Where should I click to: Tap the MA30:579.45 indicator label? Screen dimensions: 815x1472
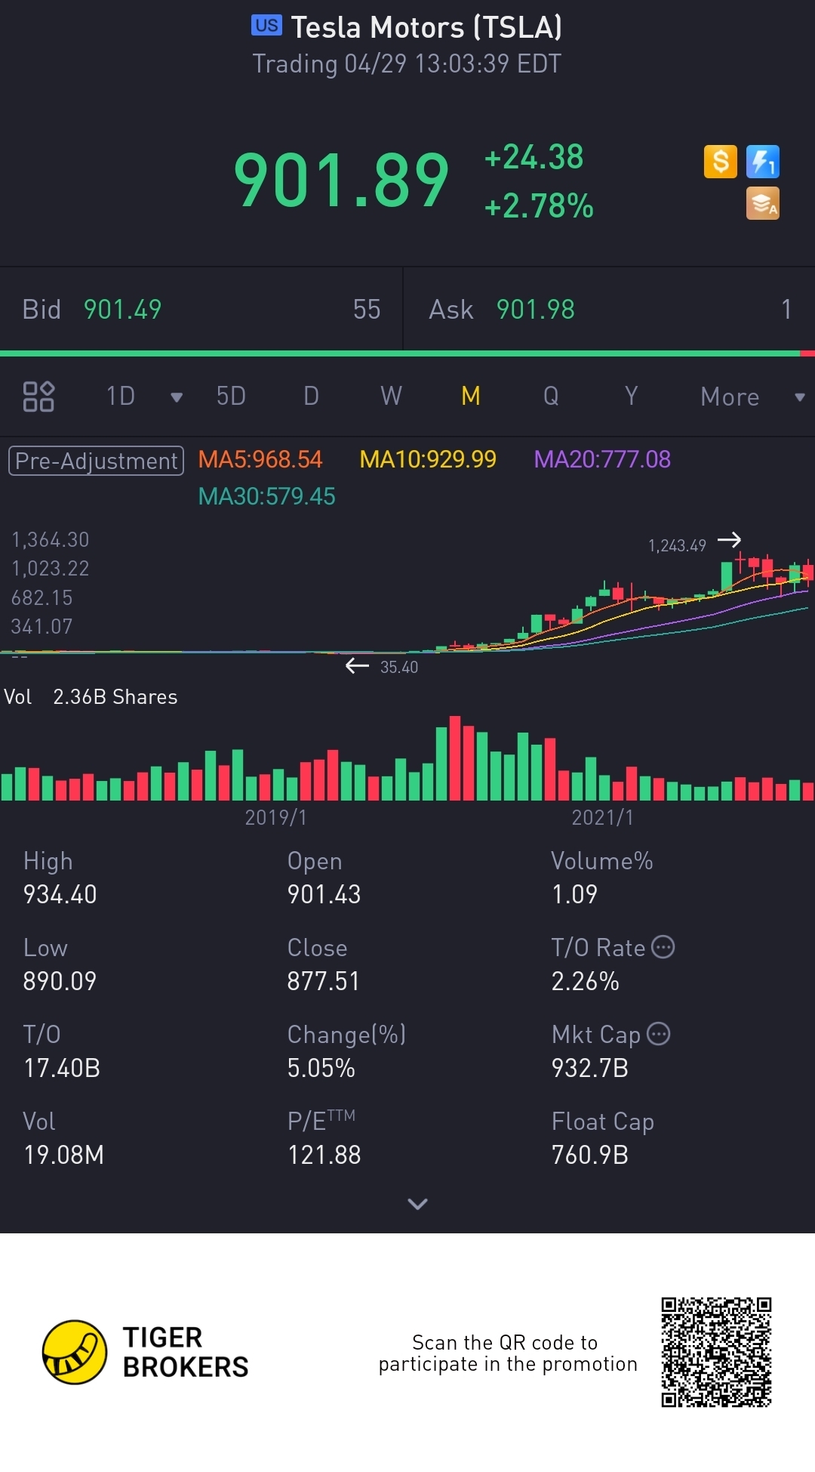pyautogui.click(x=266, y=496)
